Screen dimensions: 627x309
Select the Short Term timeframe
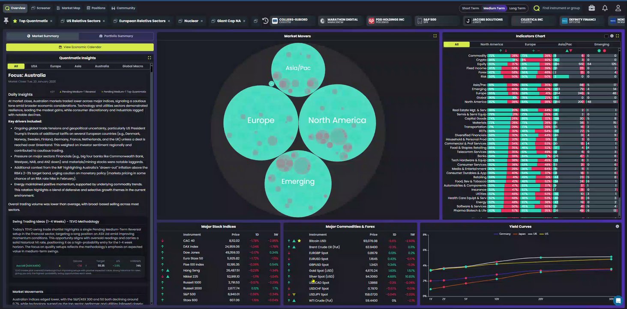470,8
